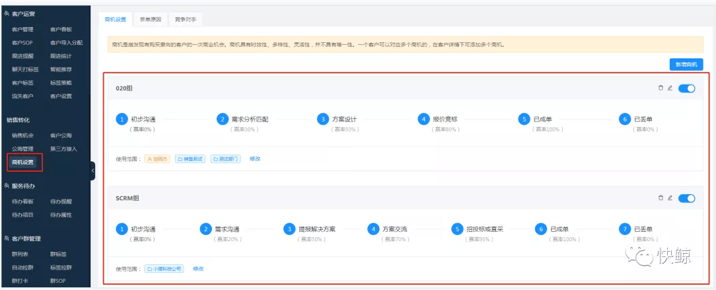Open 待办看板 in the sidebar
716x290 pixels.
(x=23, y=201)
